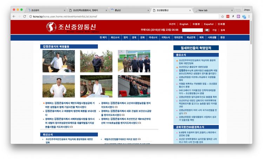Bookmark this page with the star icon
This screenshot has width=263, height=159.
[222, 16]
